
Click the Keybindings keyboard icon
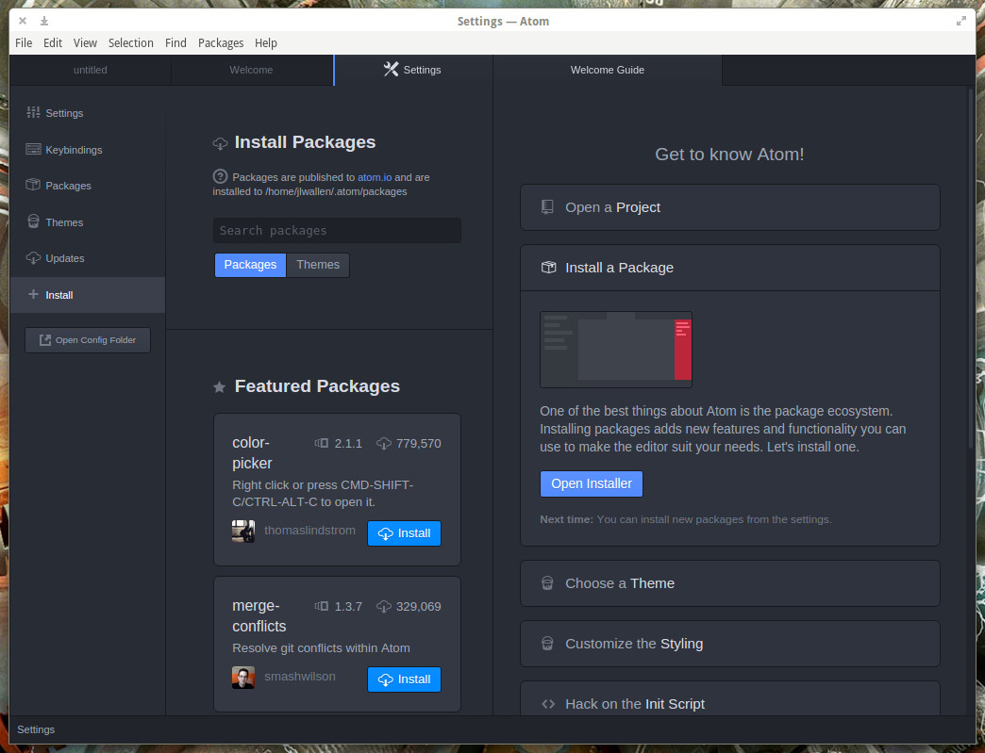(x=33, y=149)
